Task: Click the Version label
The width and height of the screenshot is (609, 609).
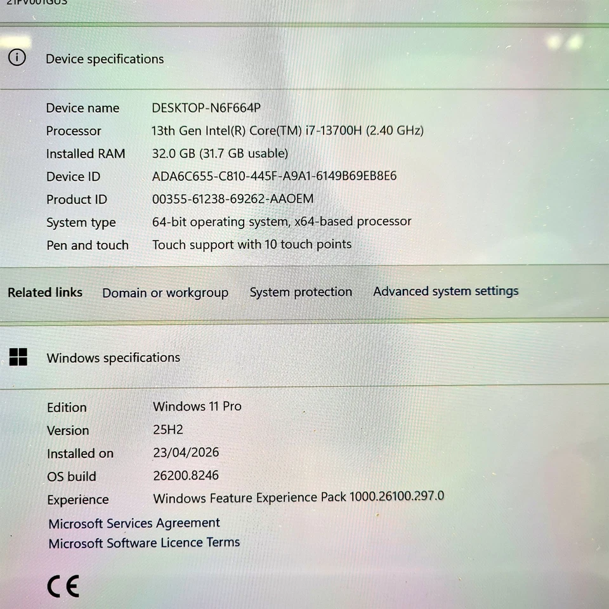Action: click(x=68, y=431)
